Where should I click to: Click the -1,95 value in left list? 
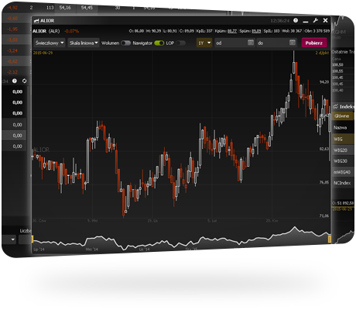(x=12, y=29)
